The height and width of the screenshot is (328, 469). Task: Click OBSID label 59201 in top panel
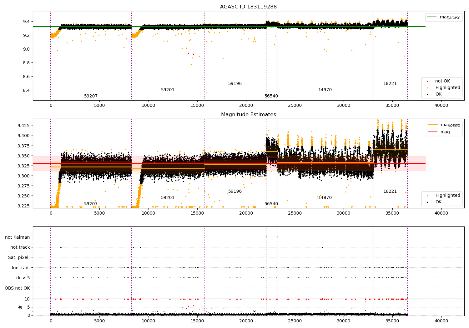(168, 90)
